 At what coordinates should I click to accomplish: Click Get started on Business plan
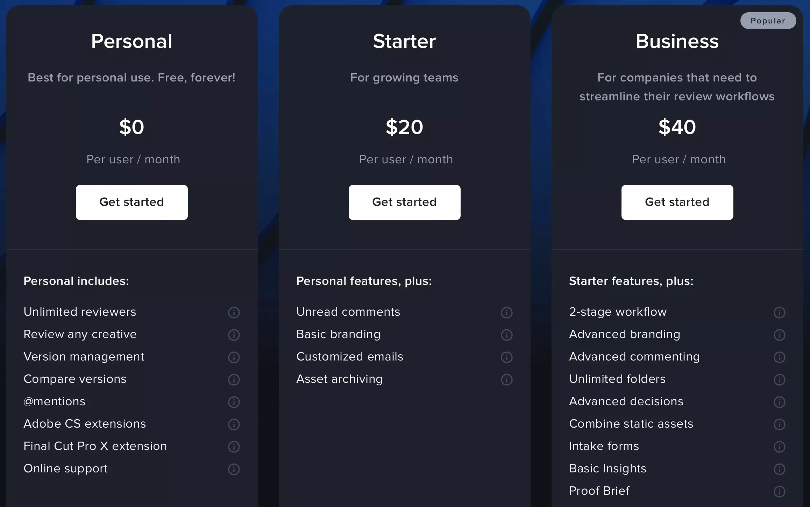coord(677,202)
